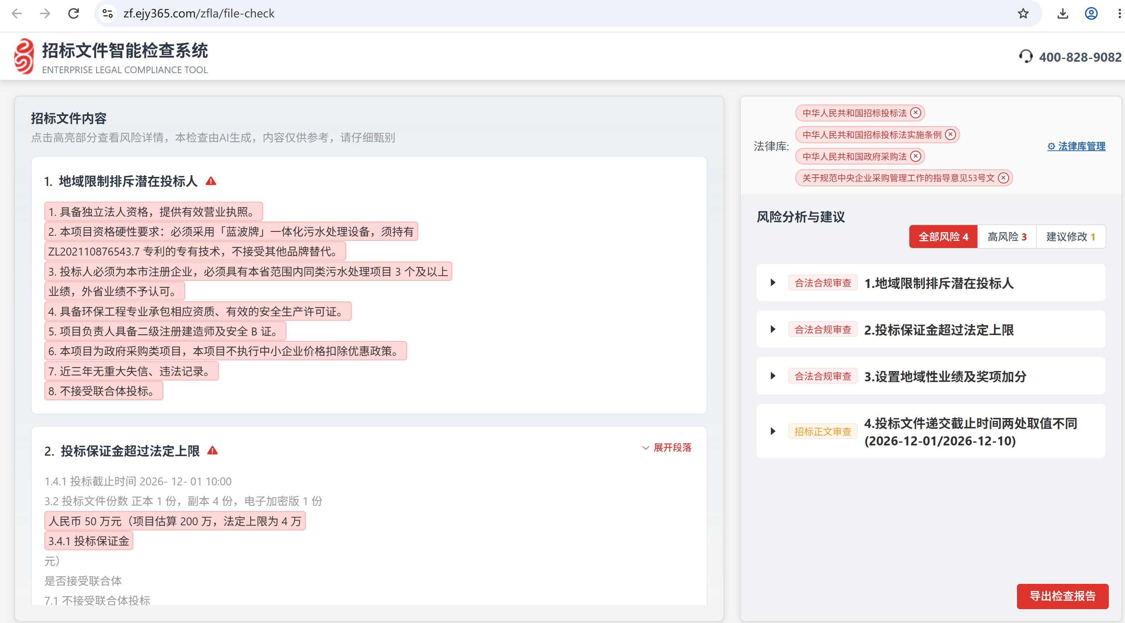Expand risk item 1.地域限制排斥潜在投标人
The width and height of the screenshot is (1125, 623).
tap(773, 283)
